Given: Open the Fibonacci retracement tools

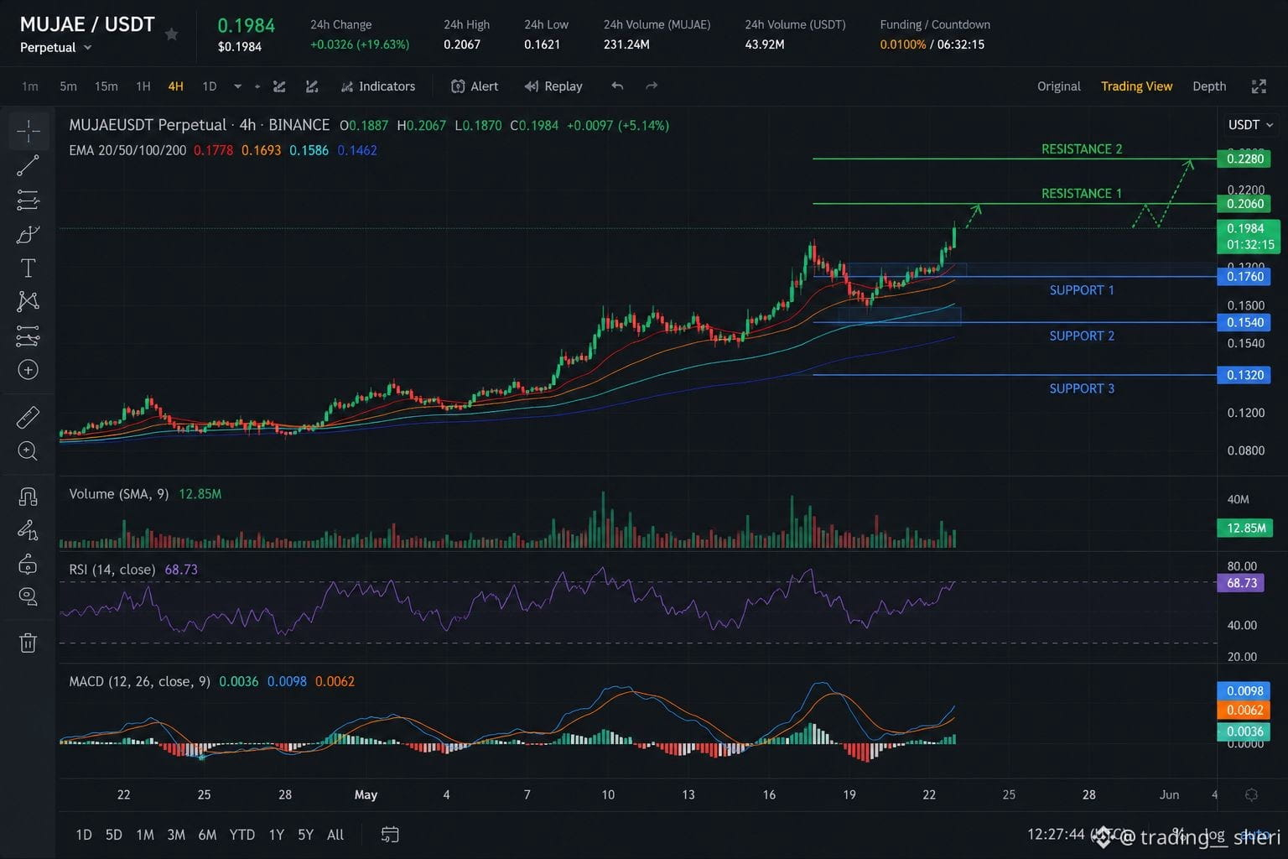Looking at the screenshot, I should (x=28, y=200).
